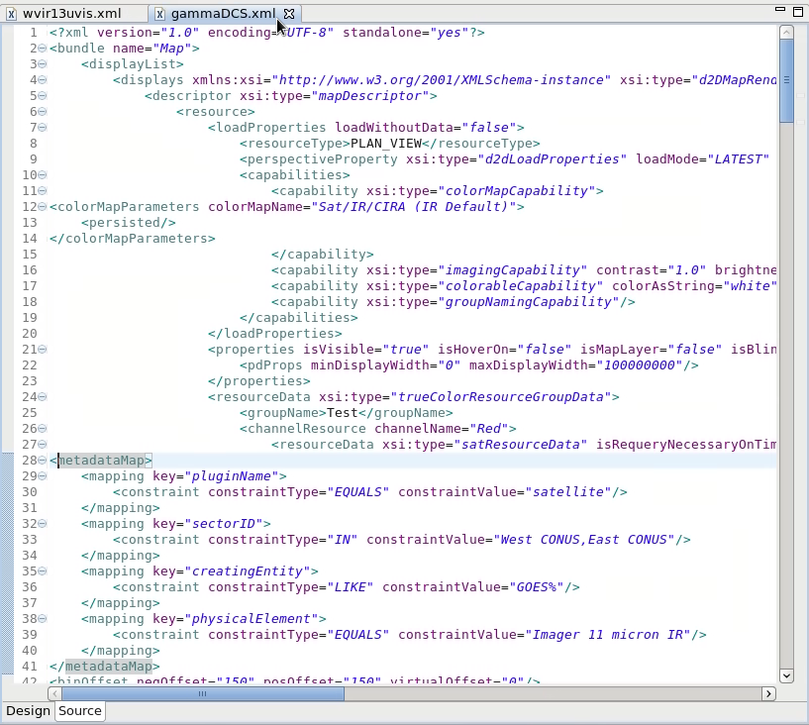Click the maxDisplayWidth "100000000" value
Image resolution: width=809 pixels, height=725 pixels.
tap(640, 365)
